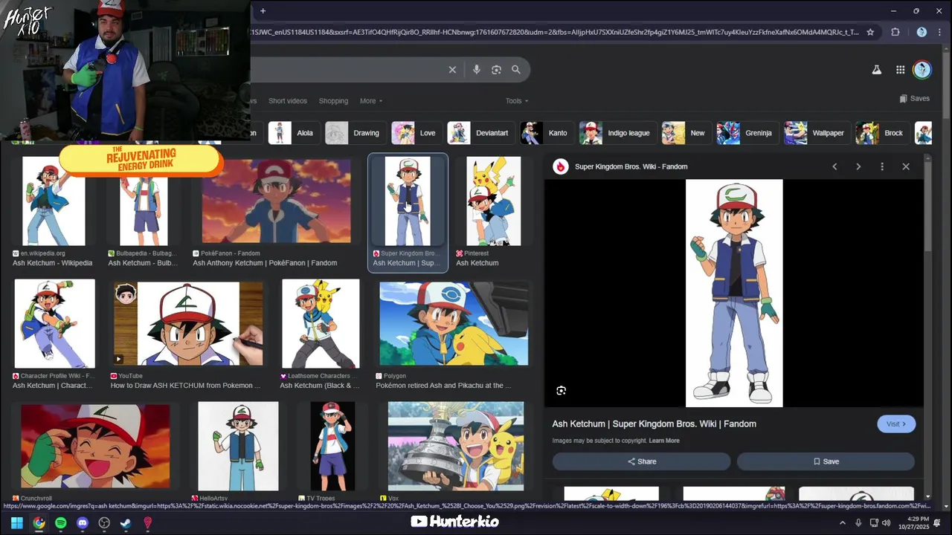
Task: Switch to Short videos tab
Action: 288,101
